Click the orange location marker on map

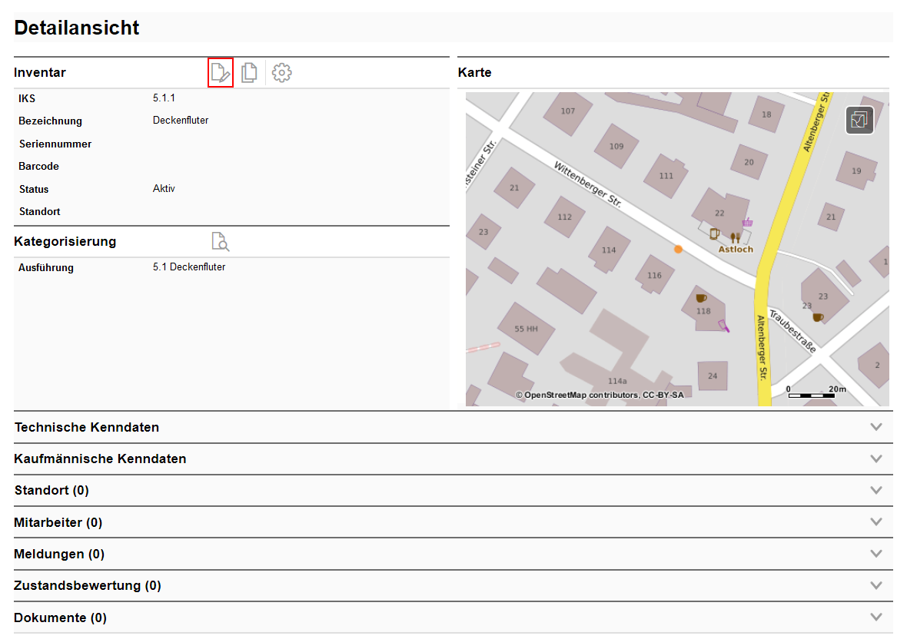point(678,249)
